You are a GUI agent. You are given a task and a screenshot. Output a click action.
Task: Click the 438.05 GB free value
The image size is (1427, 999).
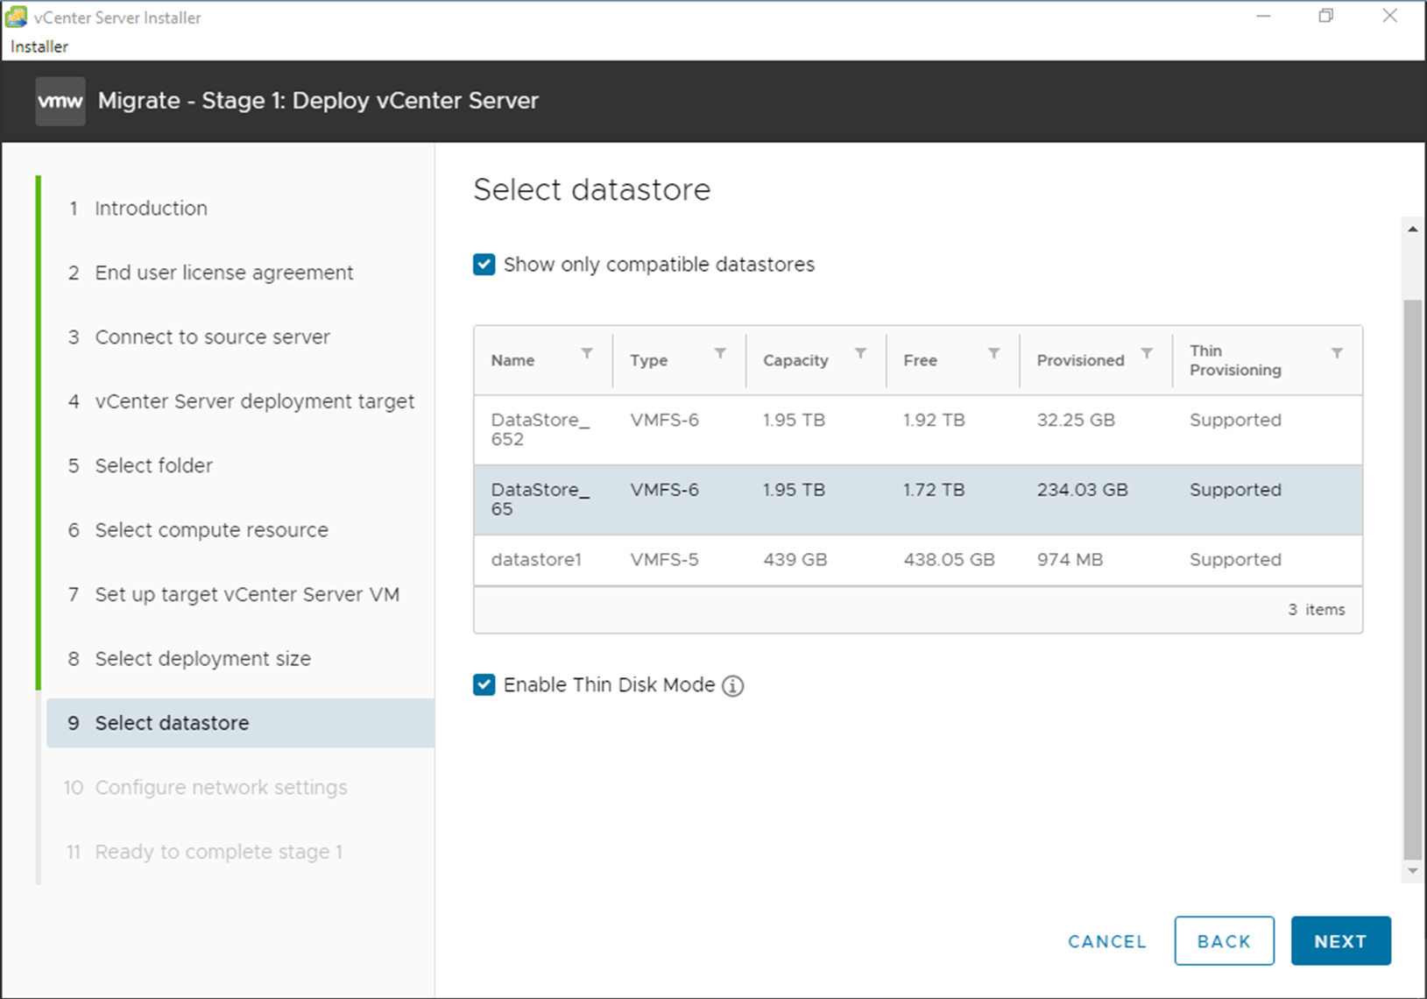tap(949, 559)
